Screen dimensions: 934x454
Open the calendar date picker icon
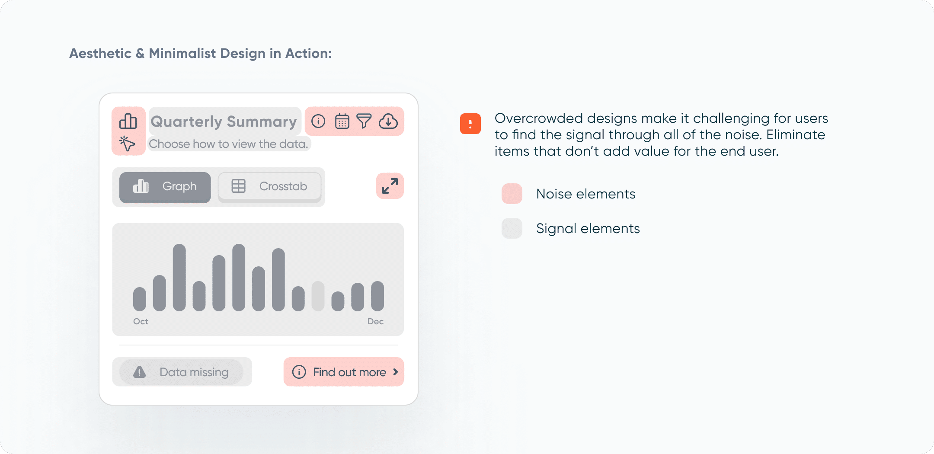[x=342, y=121]
